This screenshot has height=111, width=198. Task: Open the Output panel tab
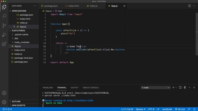click(x=75, y=88)
